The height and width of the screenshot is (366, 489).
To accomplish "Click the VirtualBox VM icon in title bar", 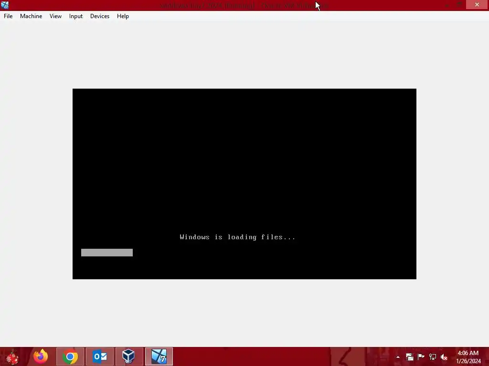I will click(5, 5).
